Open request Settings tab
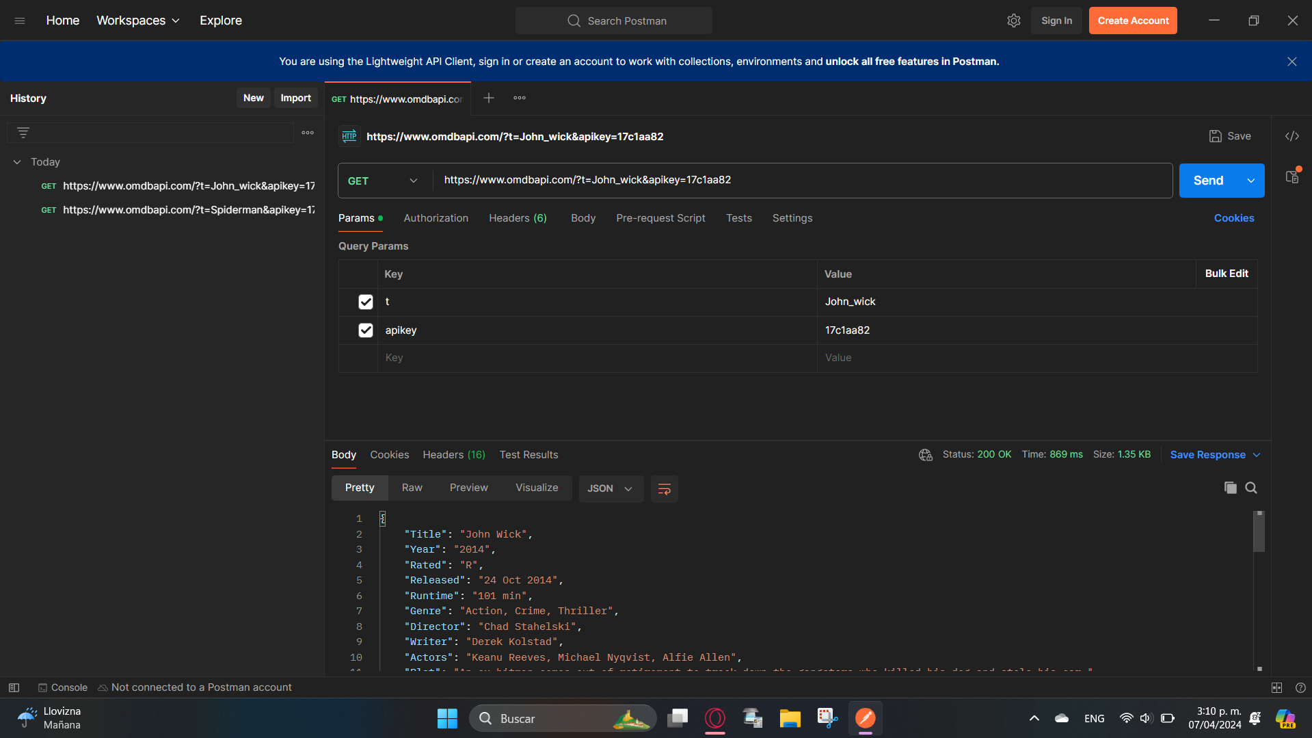The image size is (1312, 738). pos(792,218)
